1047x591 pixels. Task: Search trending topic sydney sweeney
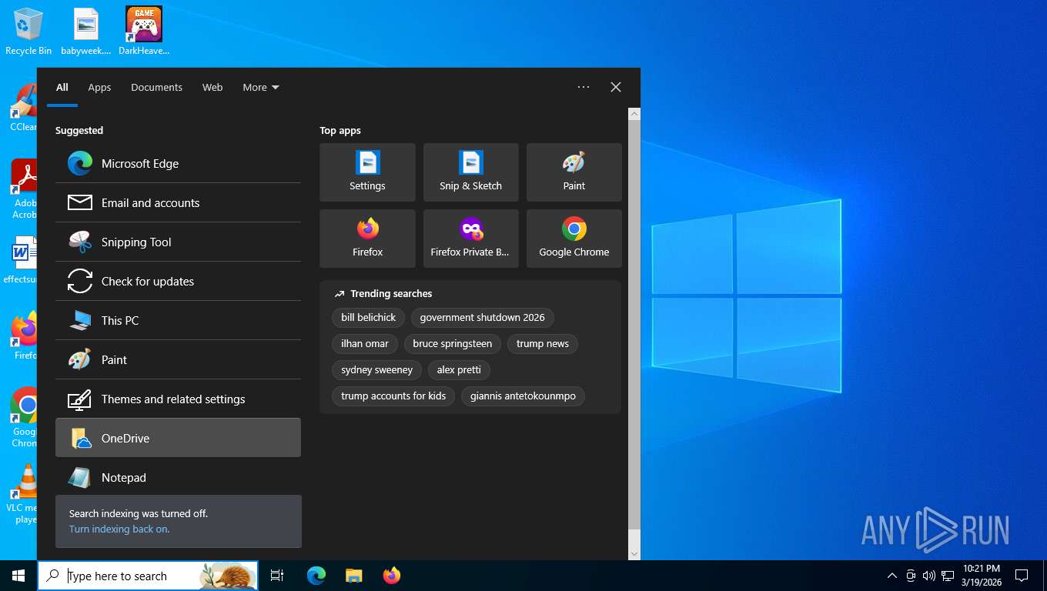tap(377, 370)
